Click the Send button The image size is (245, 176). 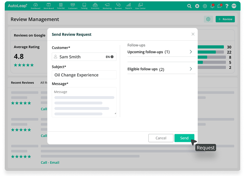coord(184,138)
